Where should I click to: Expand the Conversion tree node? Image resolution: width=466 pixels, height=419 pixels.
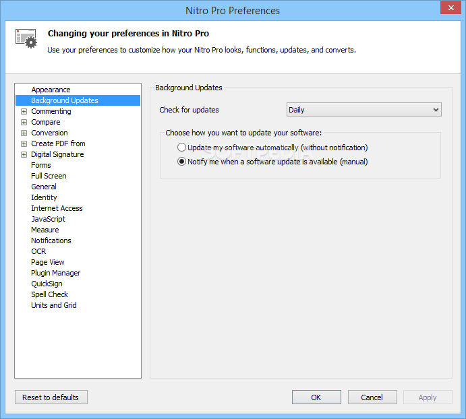coord(24,133)
